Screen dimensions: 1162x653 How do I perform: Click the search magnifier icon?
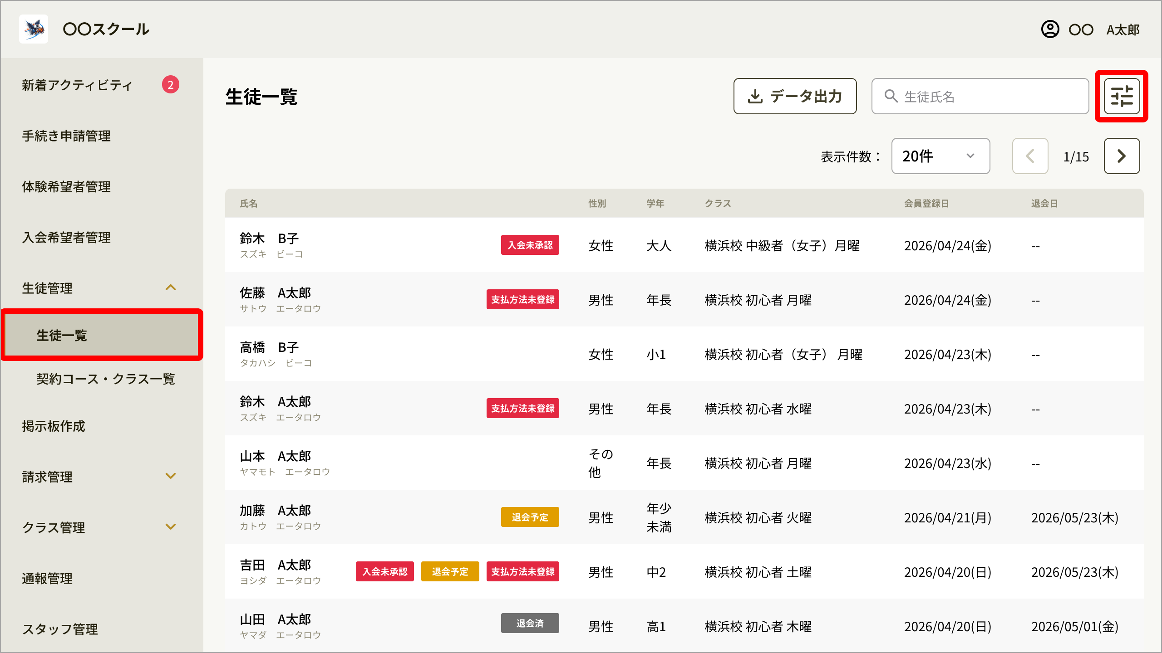click(891, 96)
